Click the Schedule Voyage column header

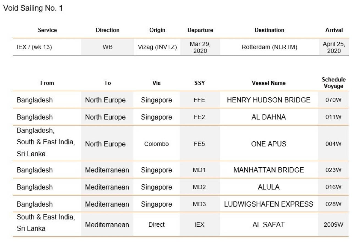pyautogui.click(x=334, y=83)
